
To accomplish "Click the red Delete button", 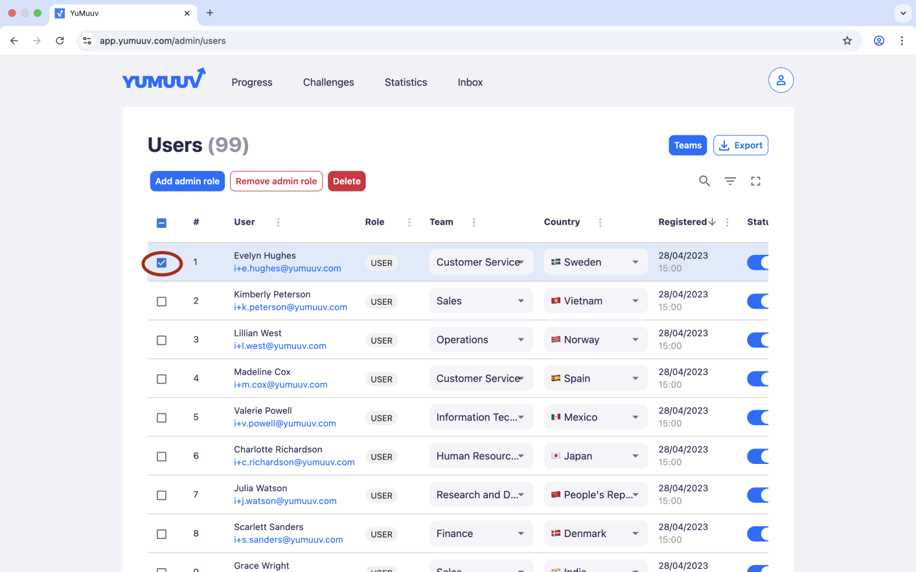I will [347, 181].
